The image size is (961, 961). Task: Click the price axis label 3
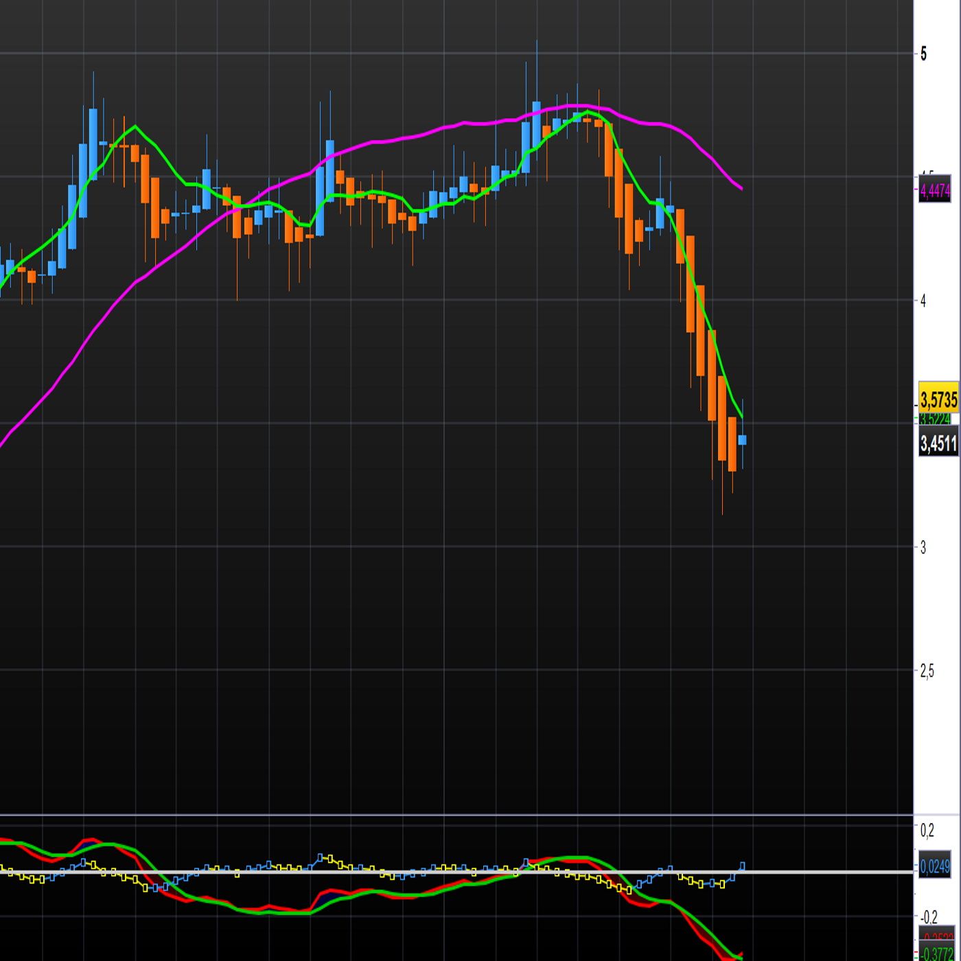click(x=923, y=547)
